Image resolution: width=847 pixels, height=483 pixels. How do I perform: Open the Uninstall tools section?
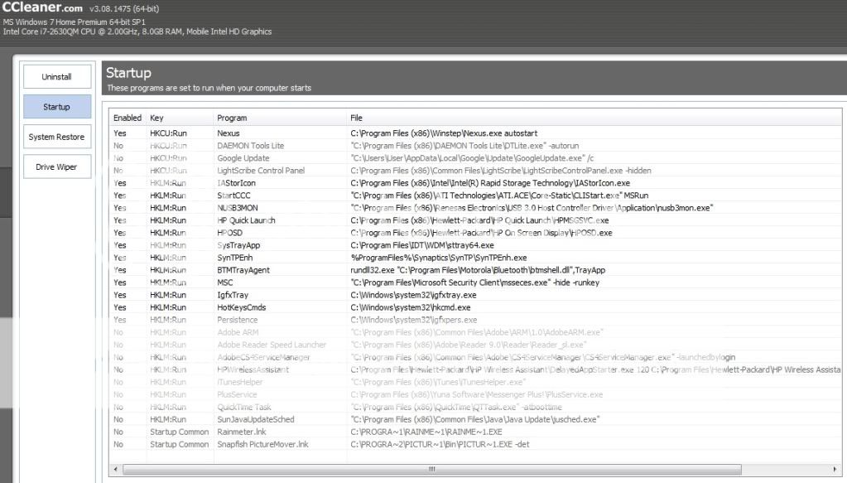coord(57,77)
